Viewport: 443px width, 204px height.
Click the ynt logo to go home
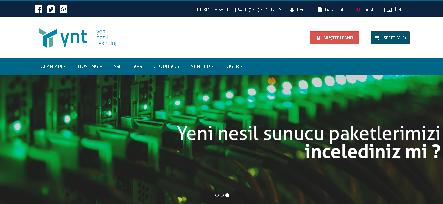tap(78, 38)
